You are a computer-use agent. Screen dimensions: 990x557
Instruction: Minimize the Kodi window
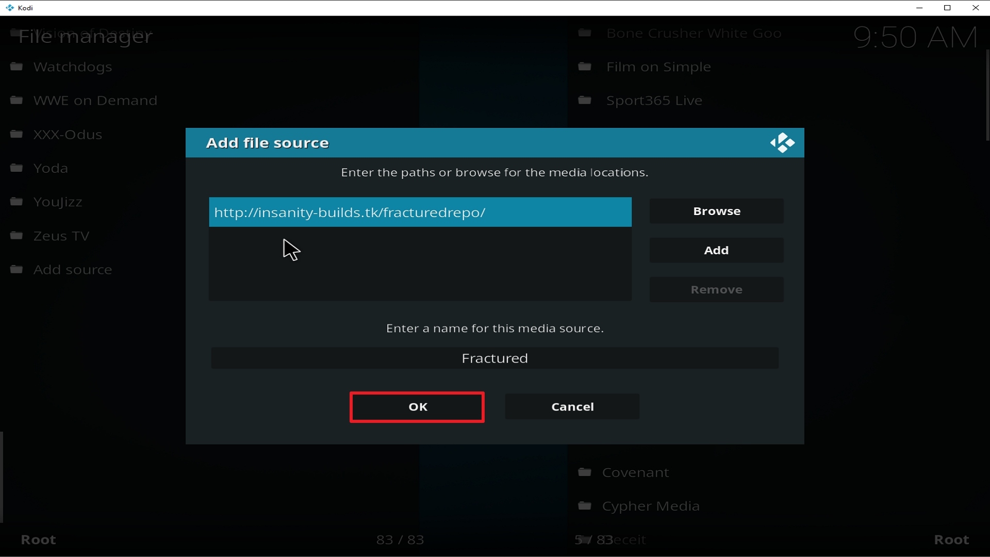tap(919, 8)
